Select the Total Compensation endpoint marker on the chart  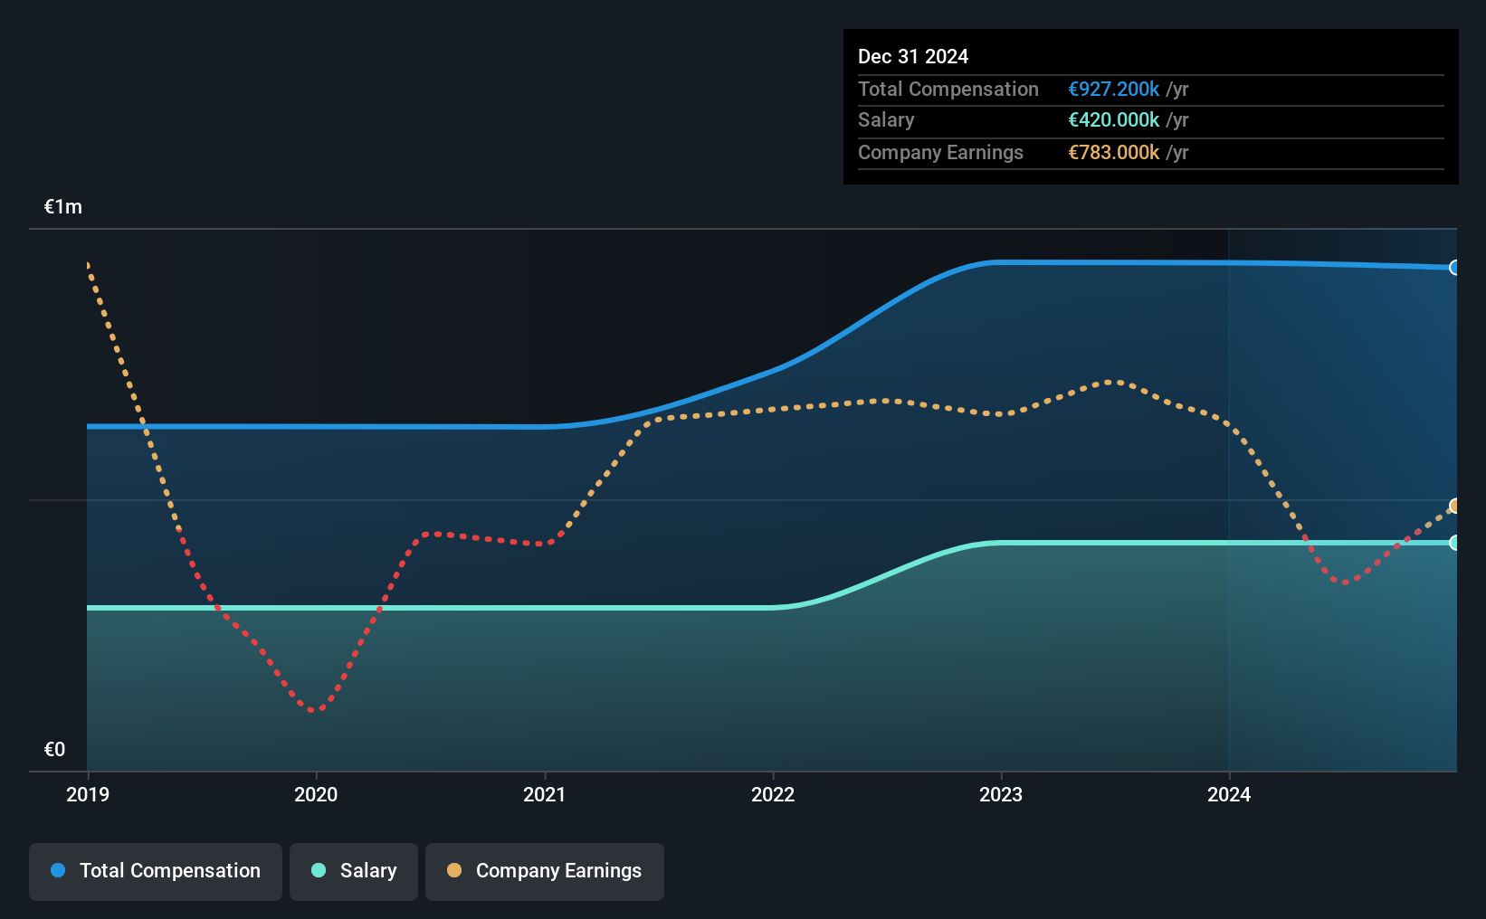coord(1455,268)
